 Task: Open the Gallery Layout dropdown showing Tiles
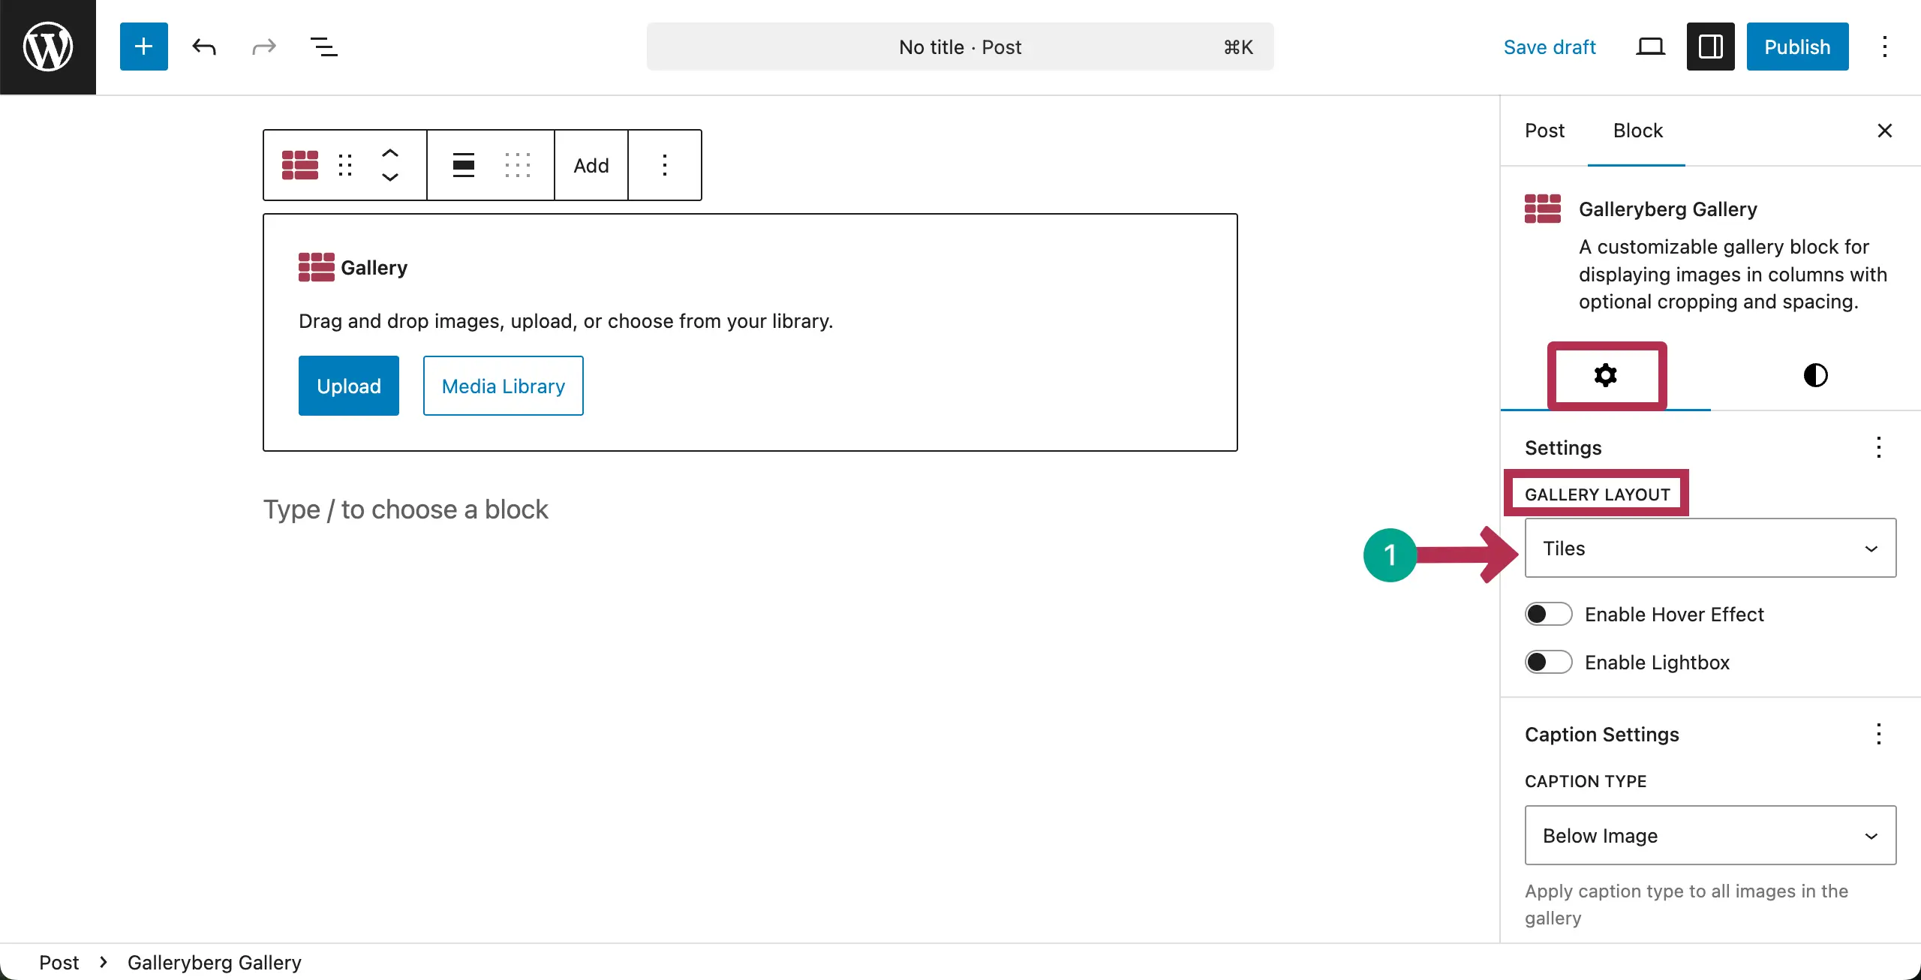tap(1710, 548)
